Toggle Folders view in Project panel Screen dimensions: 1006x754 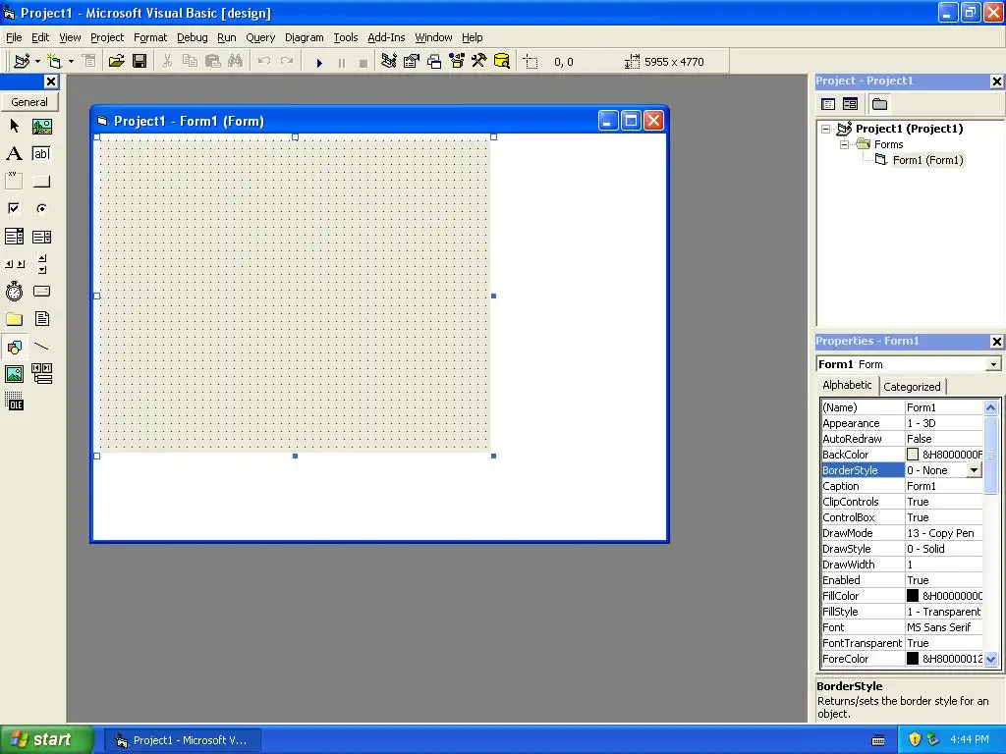[x=879, y=104]
